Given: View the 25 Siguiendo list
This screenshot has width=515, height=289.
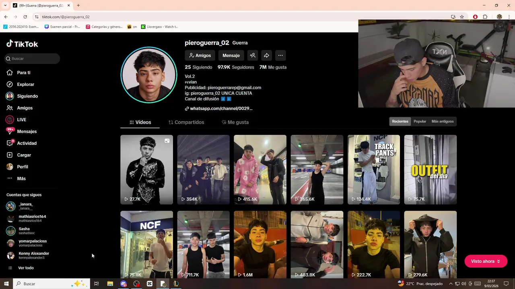Looking at the screenshot, I should [198, 67].
